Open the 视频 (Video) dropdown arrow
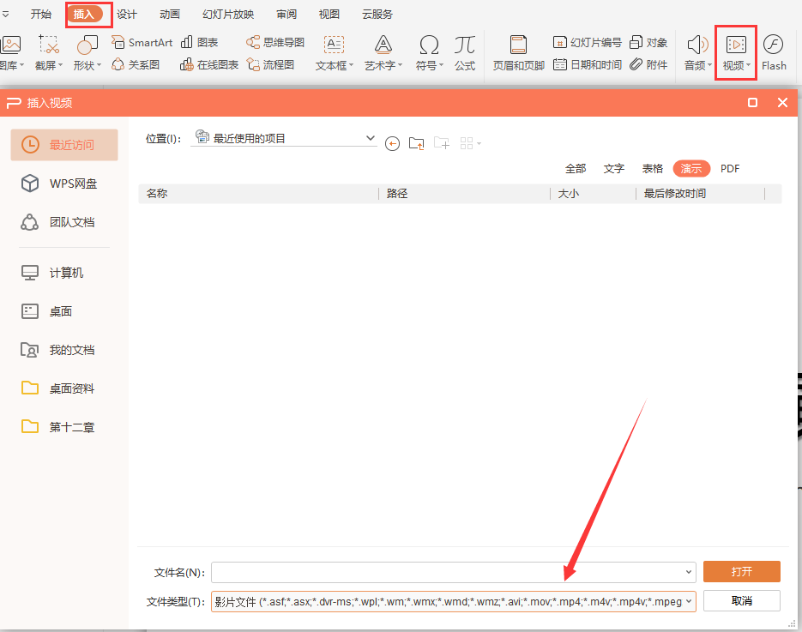Screen dimensions: 802x632 [x=749, y=65]
